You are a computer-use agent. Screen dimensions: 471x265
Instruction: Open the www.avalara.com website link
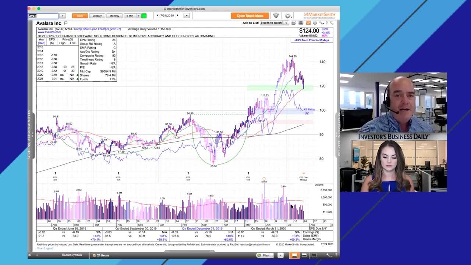coord(49,32)
